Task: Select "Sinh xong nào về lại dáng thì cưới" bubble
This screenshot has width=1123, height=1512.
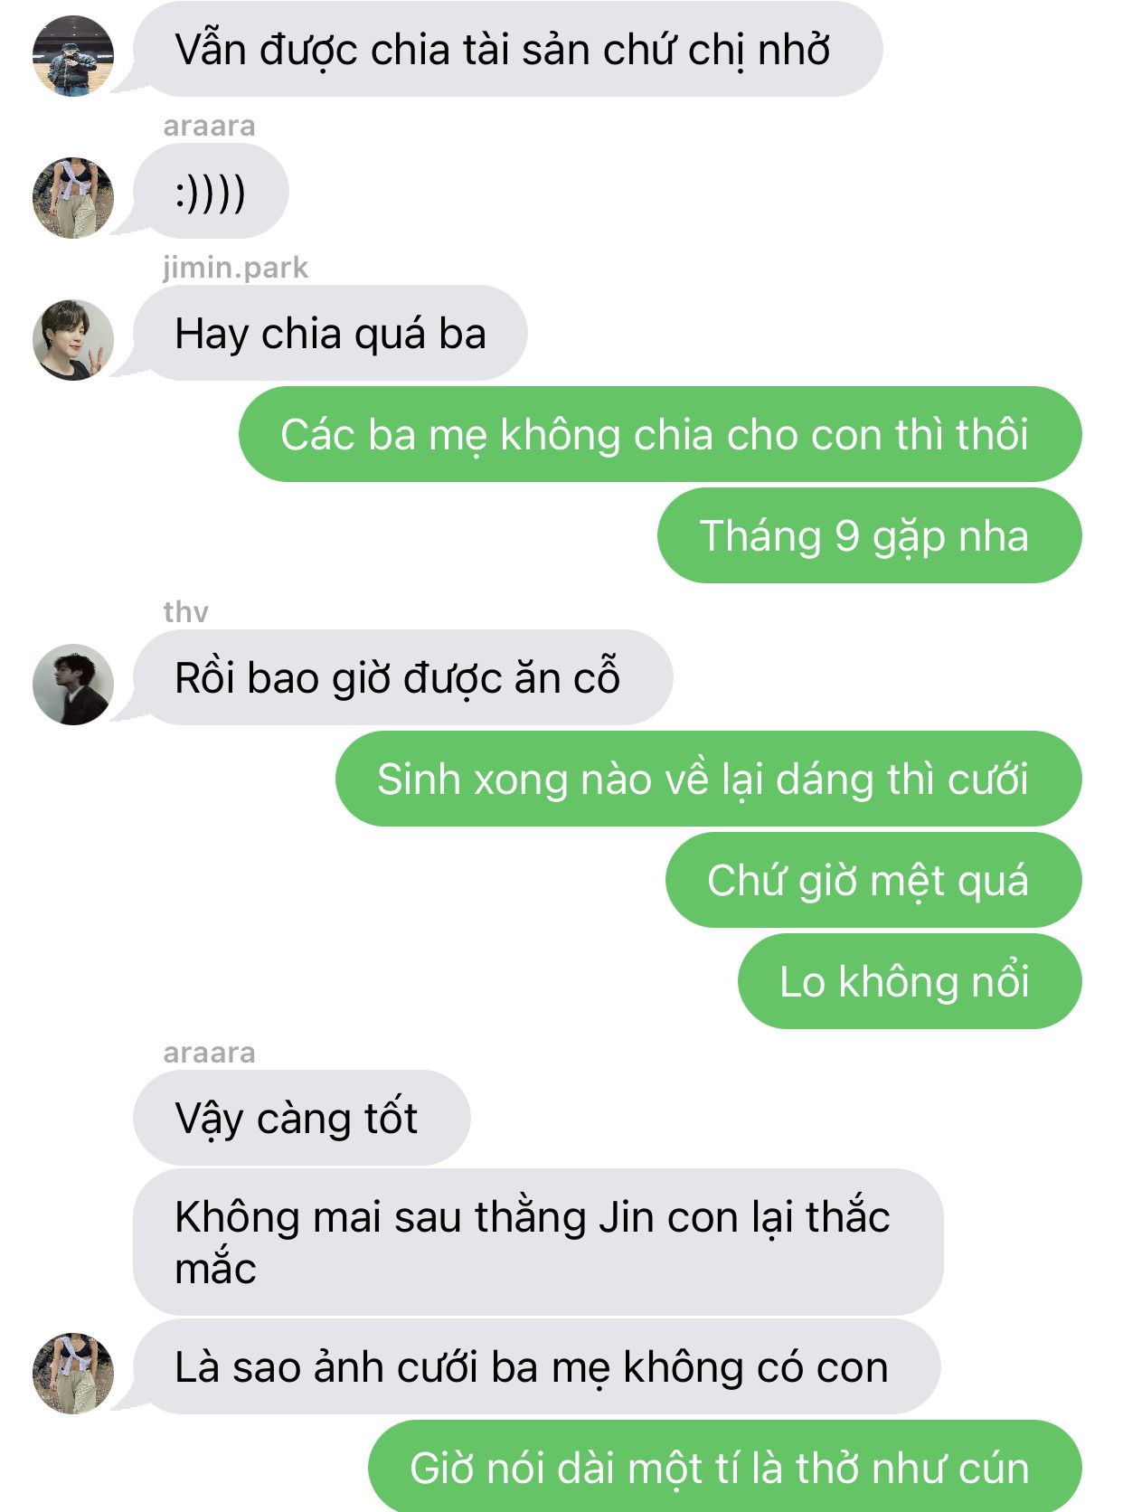Action: [709, 779]
